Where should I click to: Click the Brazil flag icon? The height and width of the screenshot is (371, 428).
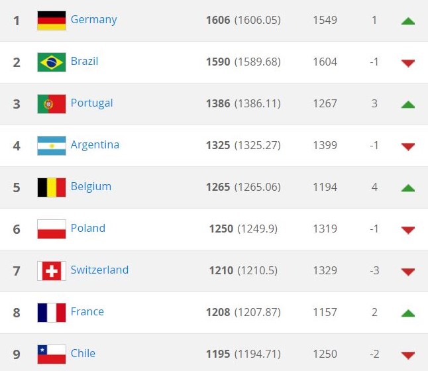point(52,62)
